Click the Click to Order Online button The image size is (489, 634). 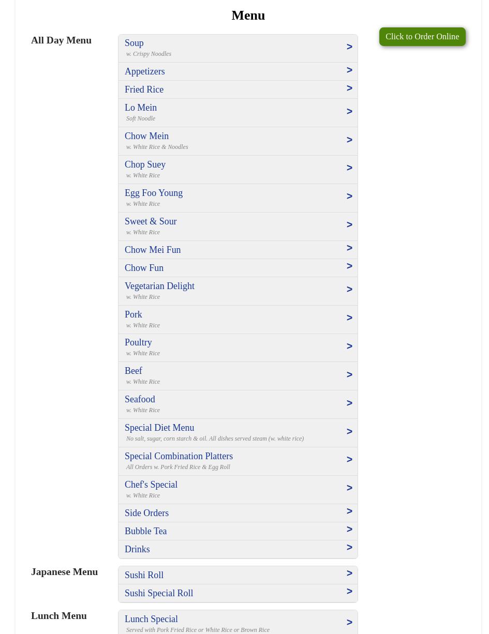click(422, 37)
